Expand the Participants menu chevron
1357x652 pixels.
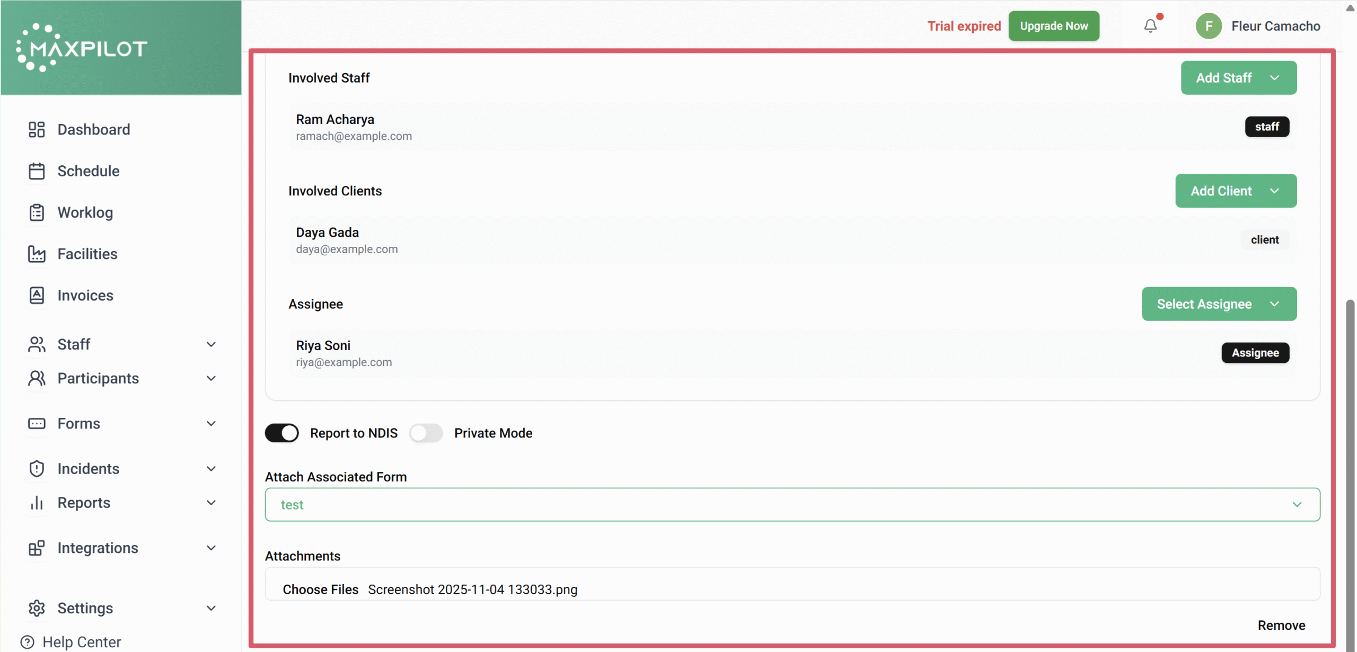pos(211,378)
